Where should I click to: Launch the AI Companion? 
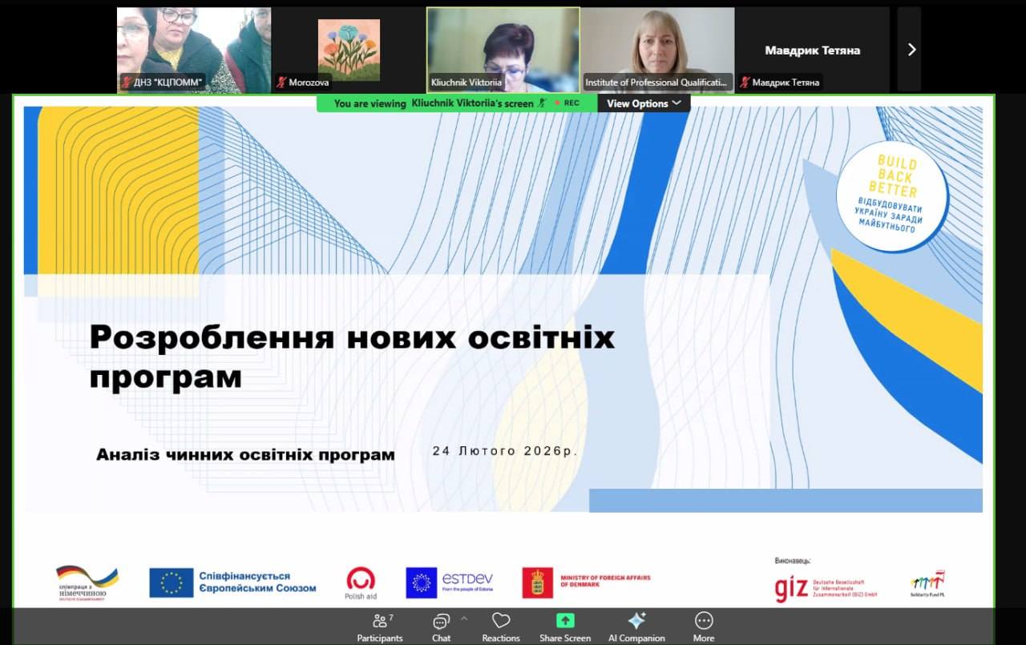pyautogui.click(x=636, y=626)
